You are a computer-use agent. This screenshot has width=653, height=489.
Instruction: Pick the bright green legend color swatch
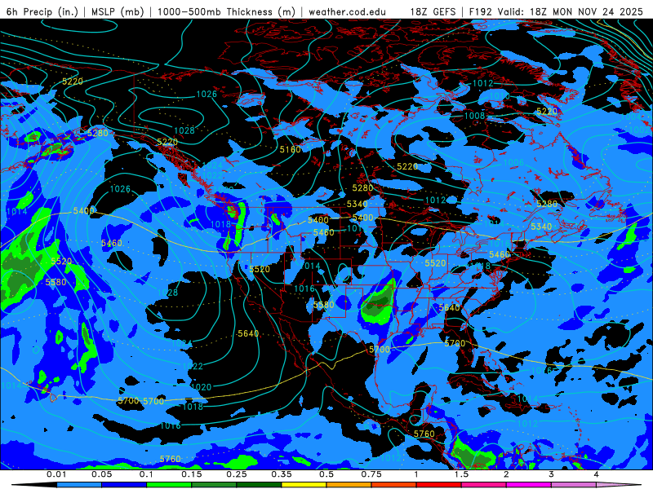pyautogui.click(x=169, y=485)
